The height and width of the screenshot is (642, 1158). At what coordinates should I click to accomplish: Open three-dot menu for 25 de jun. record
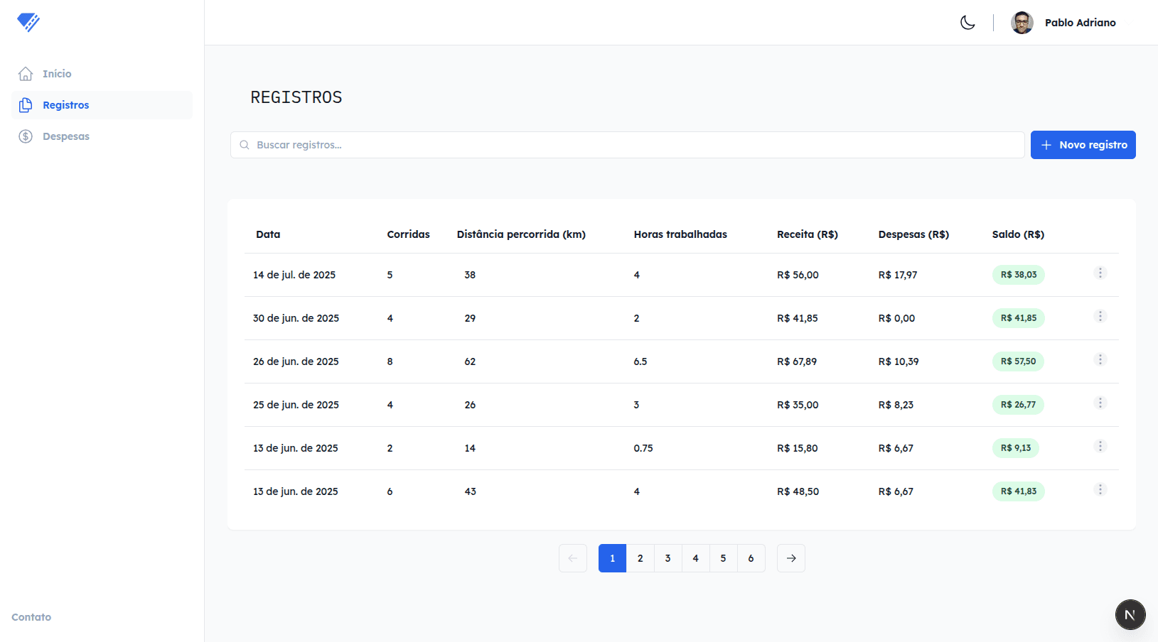point(1100,403)
